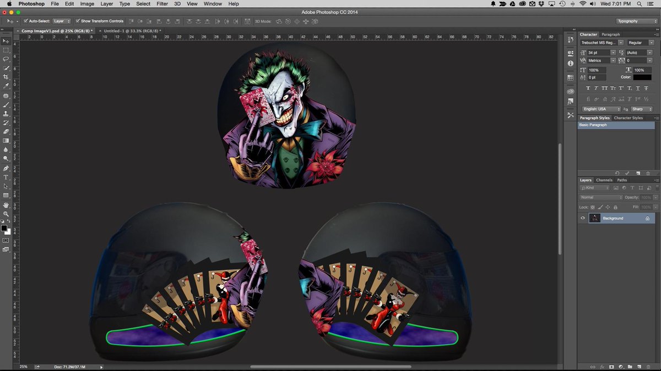
Task: Open the Normal blend mode dropdown
Action: [601, 197]
